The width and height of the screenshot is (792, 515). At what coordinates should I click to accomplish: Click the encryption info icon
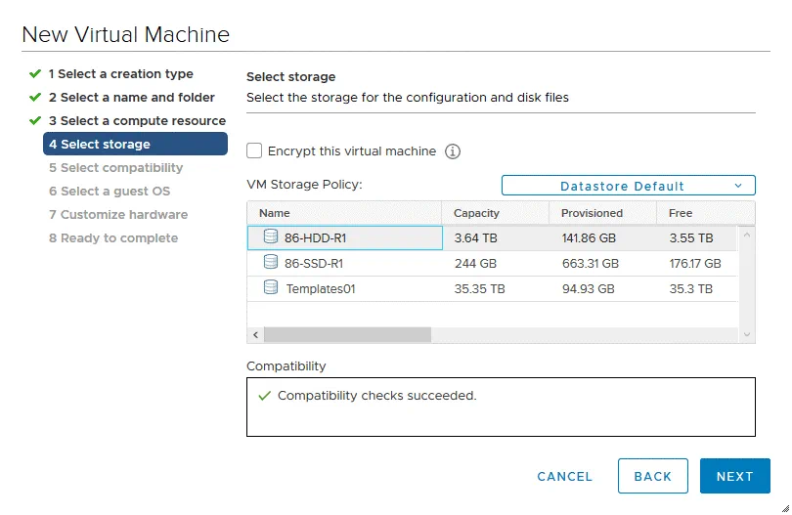(453, 151)
